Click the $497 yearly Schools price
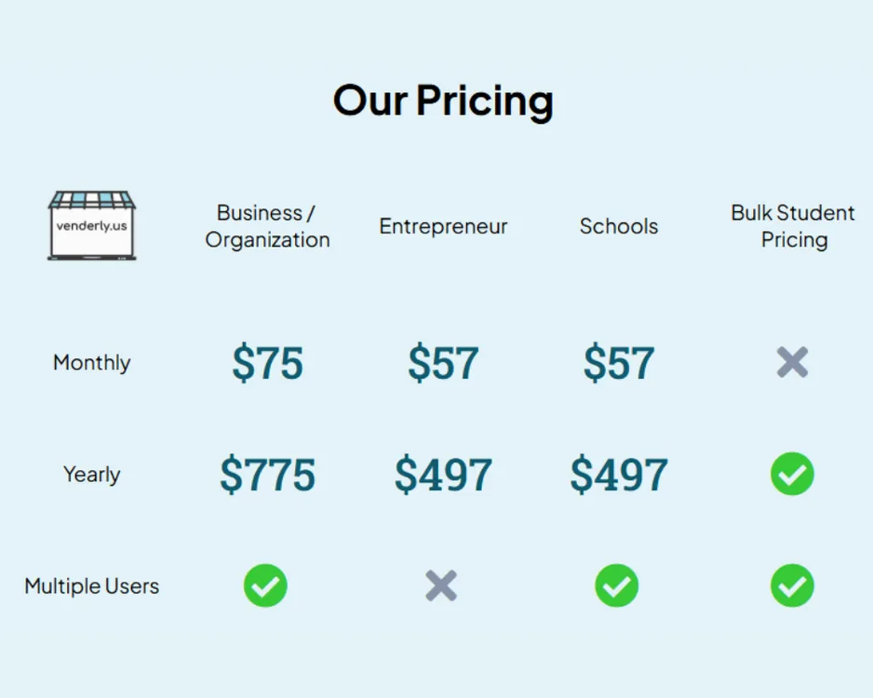Image resolution: width=873 pixels, height=698 pixels. click(x=619, y=475)
